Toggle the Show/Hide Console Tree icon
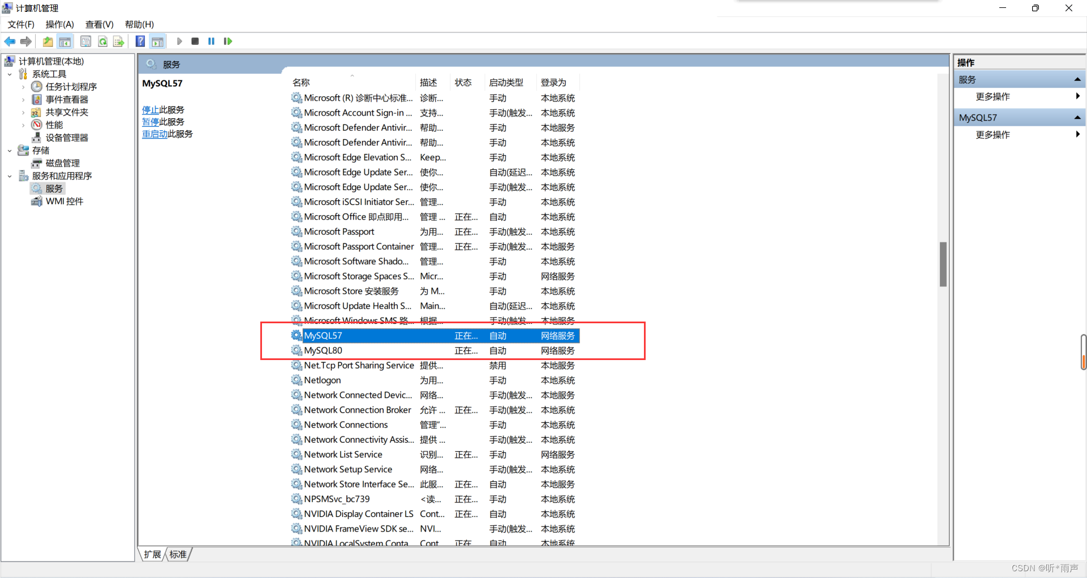1087x578 pixels. click(x=65, y=41)
